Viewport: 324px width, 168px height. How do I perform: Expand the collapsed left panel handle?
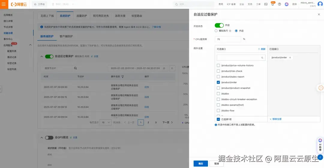point(1,89)
